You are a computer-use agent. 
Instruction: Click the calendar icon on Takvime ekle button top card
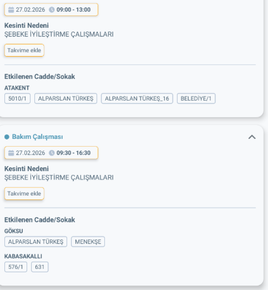pos(24,50)
